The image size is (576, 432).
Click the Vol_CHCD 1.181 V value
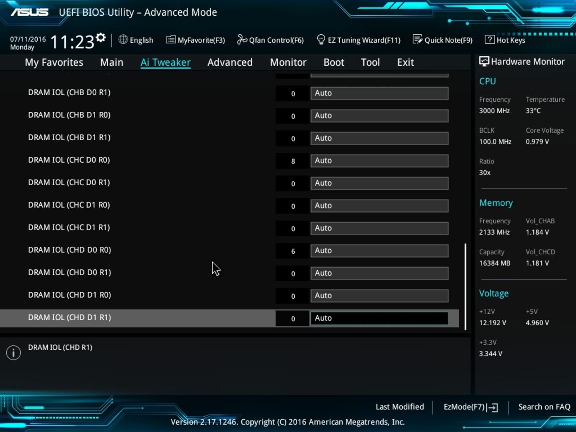537,263
